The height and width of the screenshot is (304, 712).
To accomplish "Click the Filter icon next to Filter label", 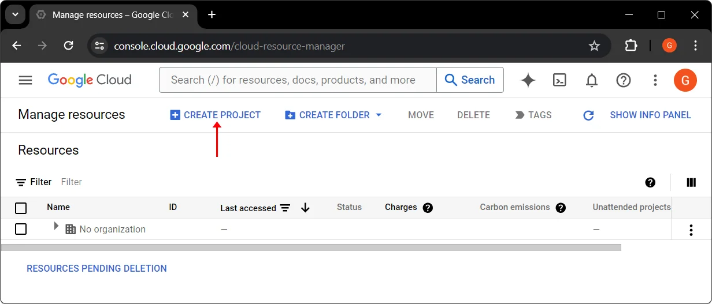I will pyautogui.click(x=21, y=182).
